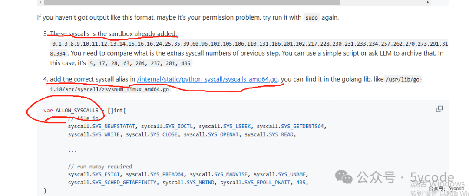Open the syscalls_amd64.go file link
The width and height of the screenshot is (469, 196).
[208, 79]
